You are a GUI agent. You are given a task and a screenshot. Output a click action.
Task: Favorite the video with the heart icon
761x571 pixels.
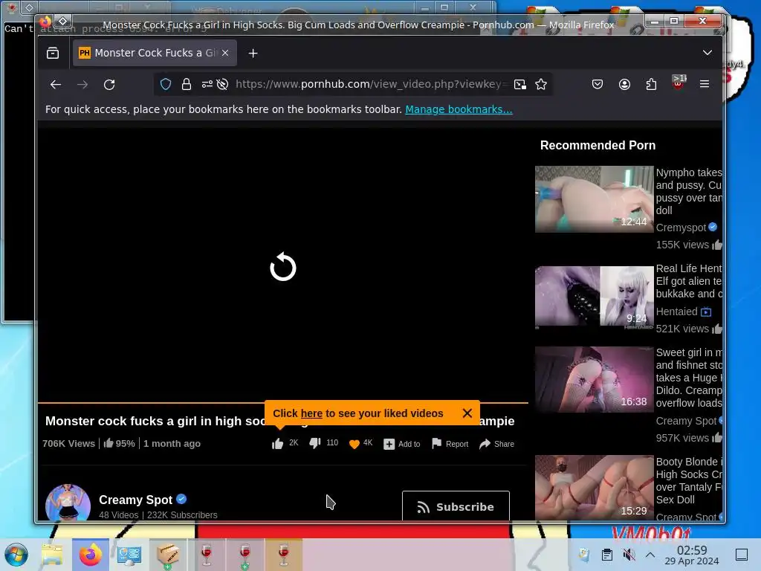point(354,444)
